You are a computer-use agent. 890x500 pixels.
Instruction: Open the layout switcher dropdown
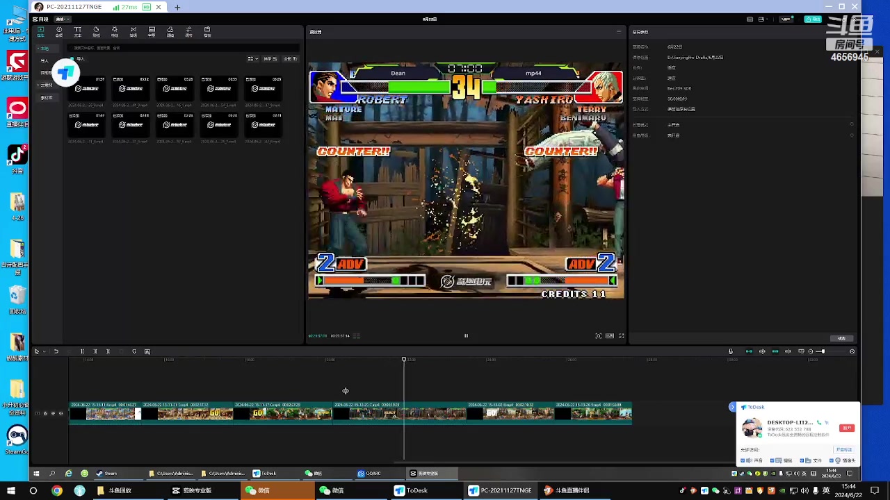[763, 19]
